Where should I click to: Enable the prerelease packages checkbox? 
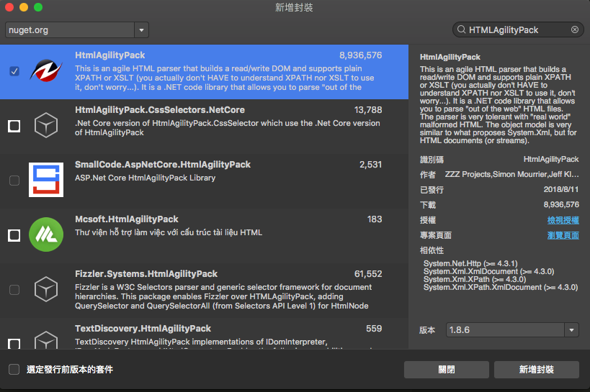tap(14, 369)
